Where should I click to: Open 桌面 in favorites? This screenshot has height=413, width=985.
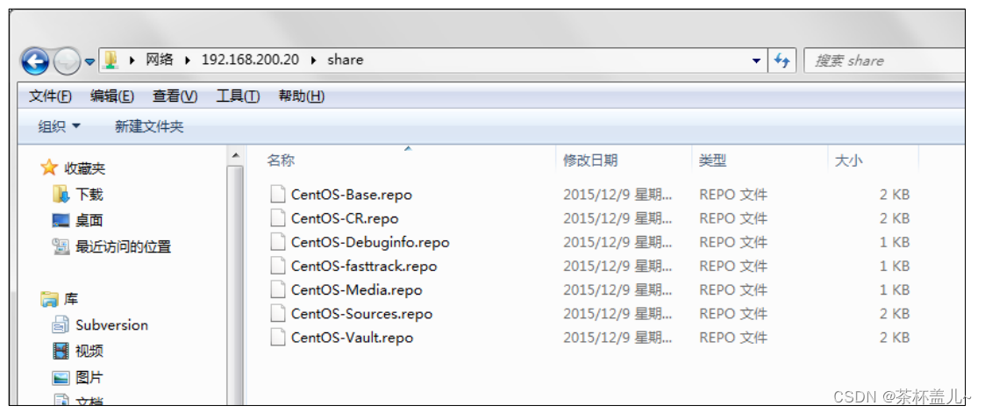[89, 221]
